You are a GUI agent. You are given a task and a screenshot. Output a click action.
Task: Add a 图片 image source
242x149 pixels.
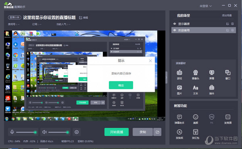[179, 90]
